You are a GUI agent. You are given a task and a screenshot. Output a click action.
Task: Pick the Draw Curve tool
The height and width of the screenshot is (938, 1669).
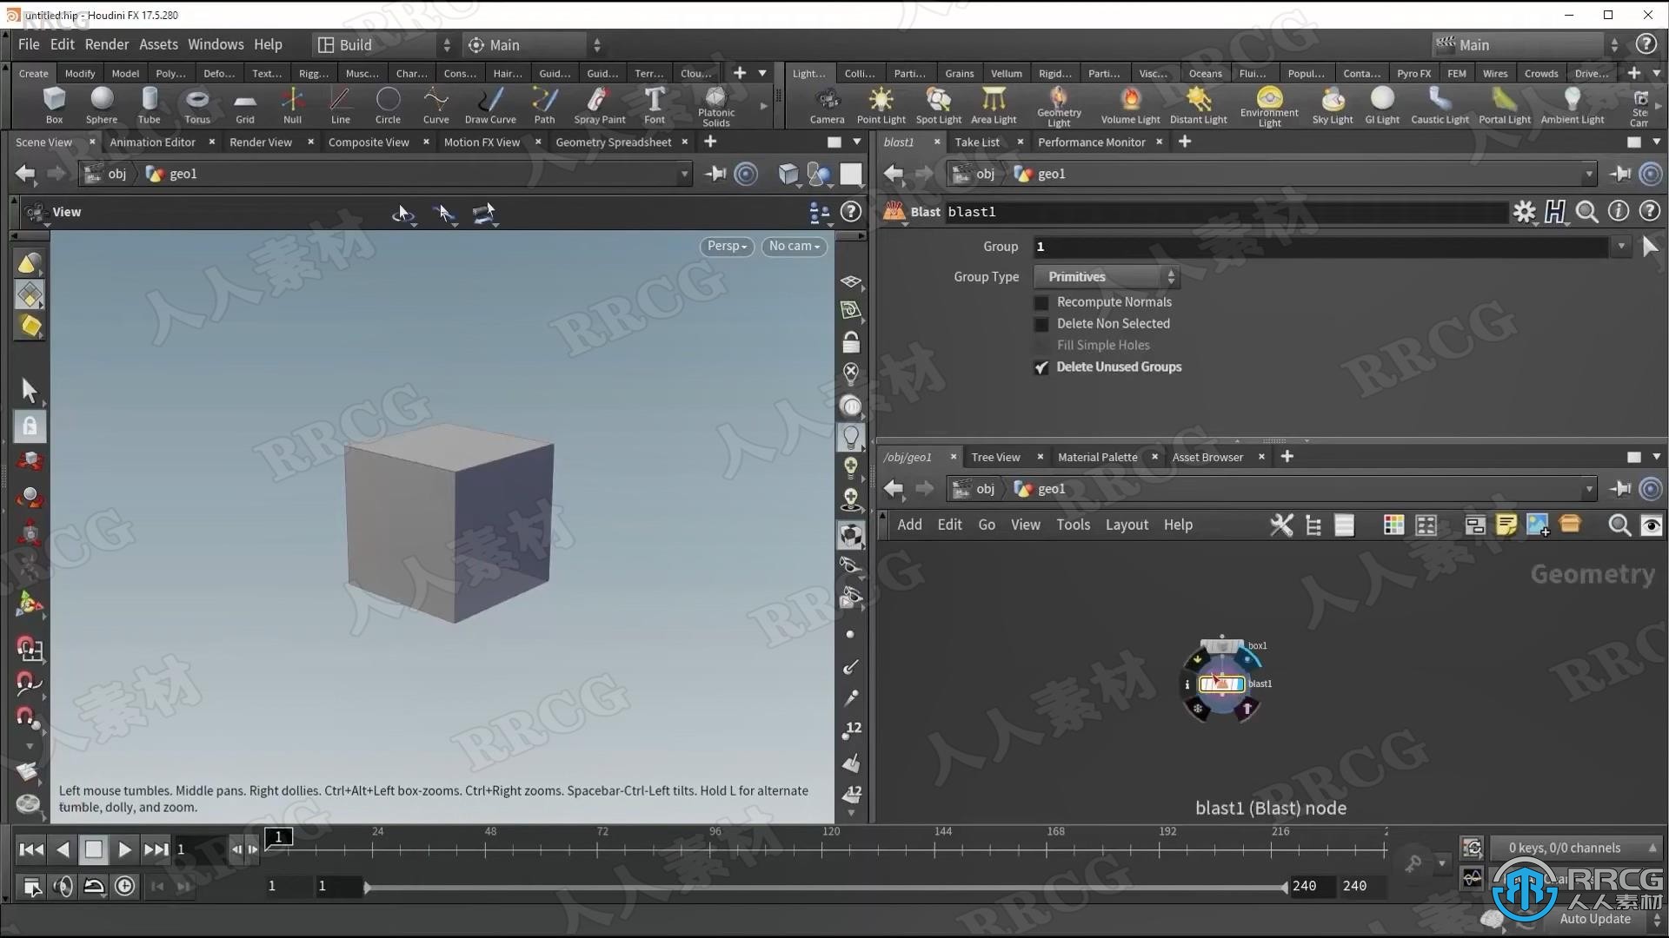[490, 105]
